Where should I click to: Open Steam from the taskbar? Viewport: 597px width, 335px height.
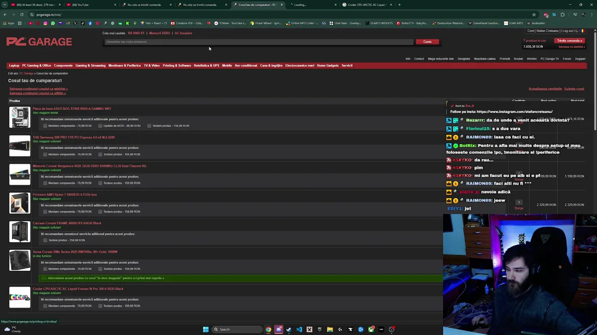pos(289,329)
